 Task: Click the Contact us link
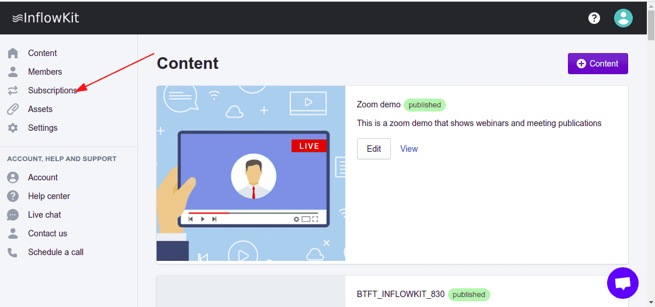(x=47, y=233)
